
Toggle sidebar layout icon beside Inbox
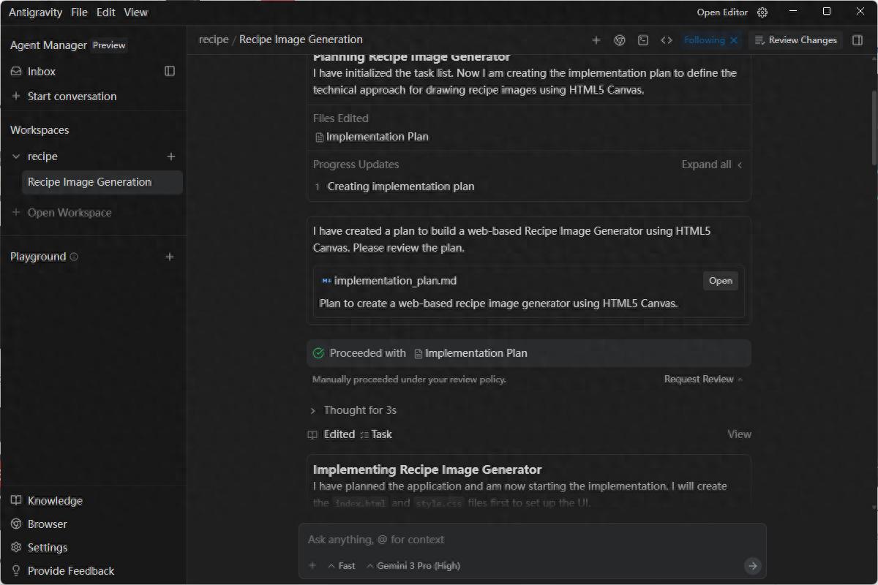click(x=170, y=71)
